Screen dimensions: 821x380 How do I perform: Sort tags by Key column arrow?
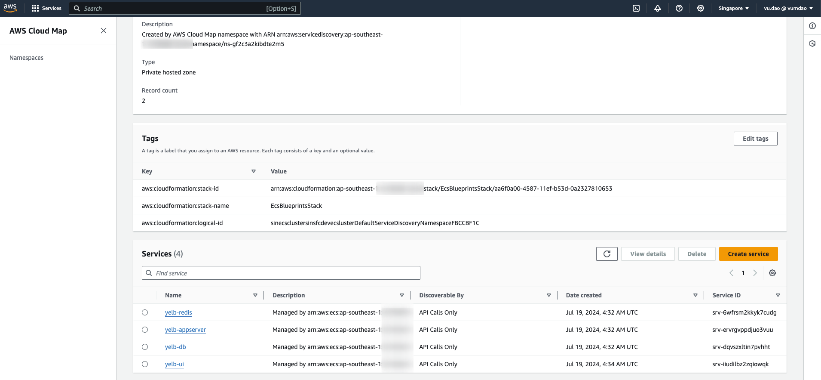pyautogui.click(x=254, y=171)
